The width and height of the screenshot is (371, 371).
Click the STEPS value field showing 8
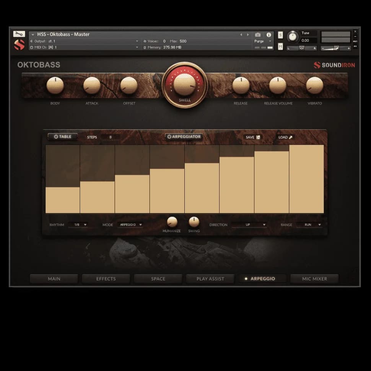[110, 137]
